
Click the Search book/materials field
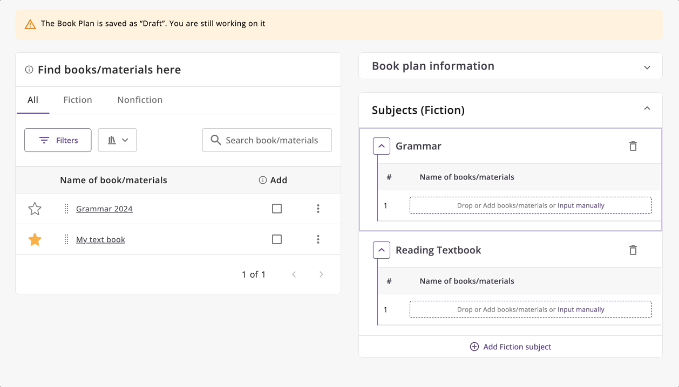(271, 140)
